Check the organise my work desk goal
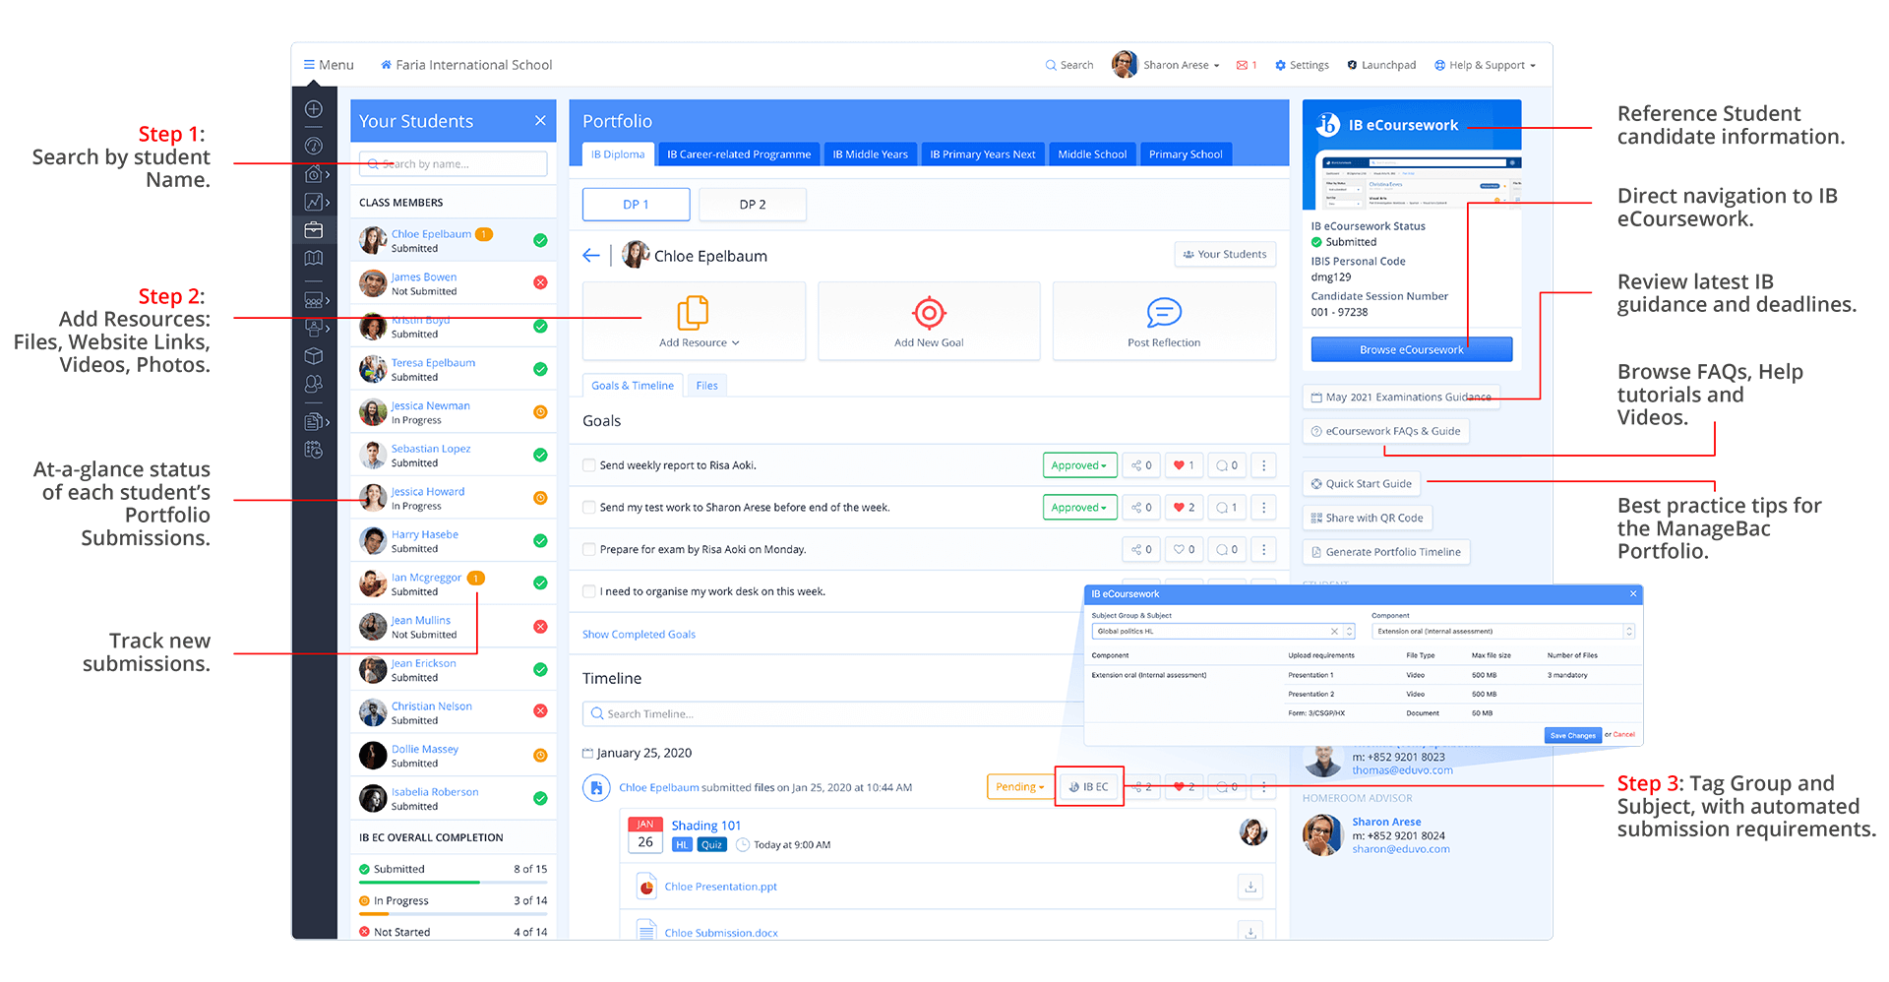The image size is (1889, 982). click(589, 591)
